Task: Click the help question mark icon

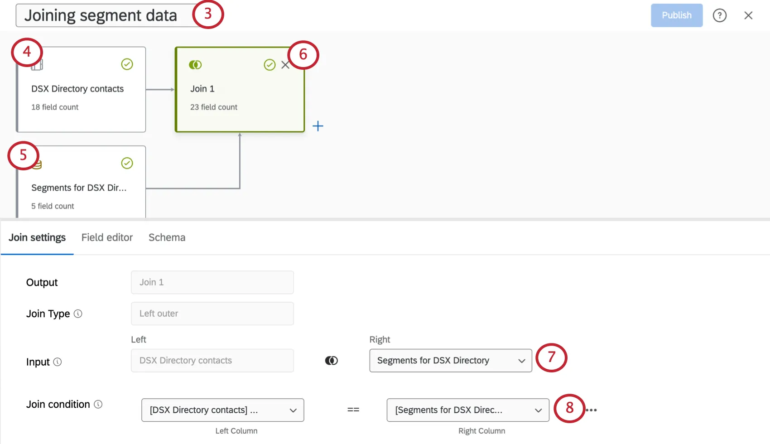Action: click(719, 15)
